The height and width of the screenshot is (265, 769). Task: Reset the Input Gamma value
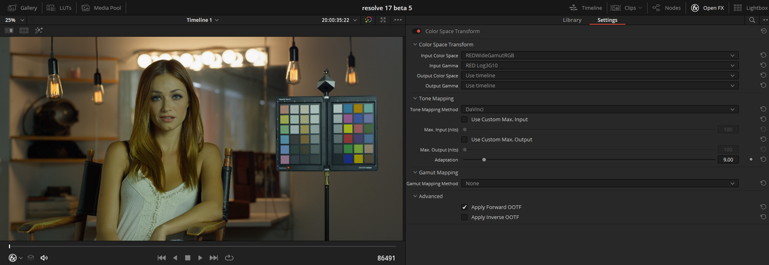tap(763, 65)
